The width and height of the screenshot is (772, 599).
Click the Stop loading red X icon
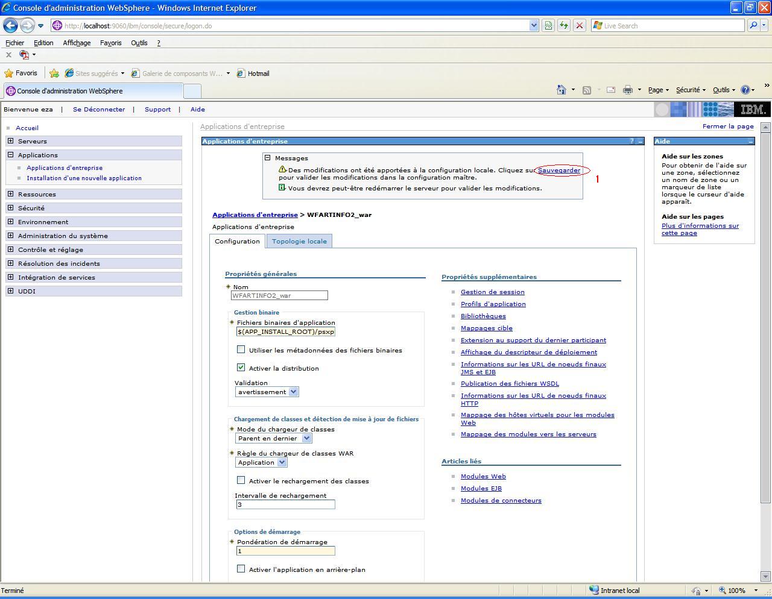(579, 25)
